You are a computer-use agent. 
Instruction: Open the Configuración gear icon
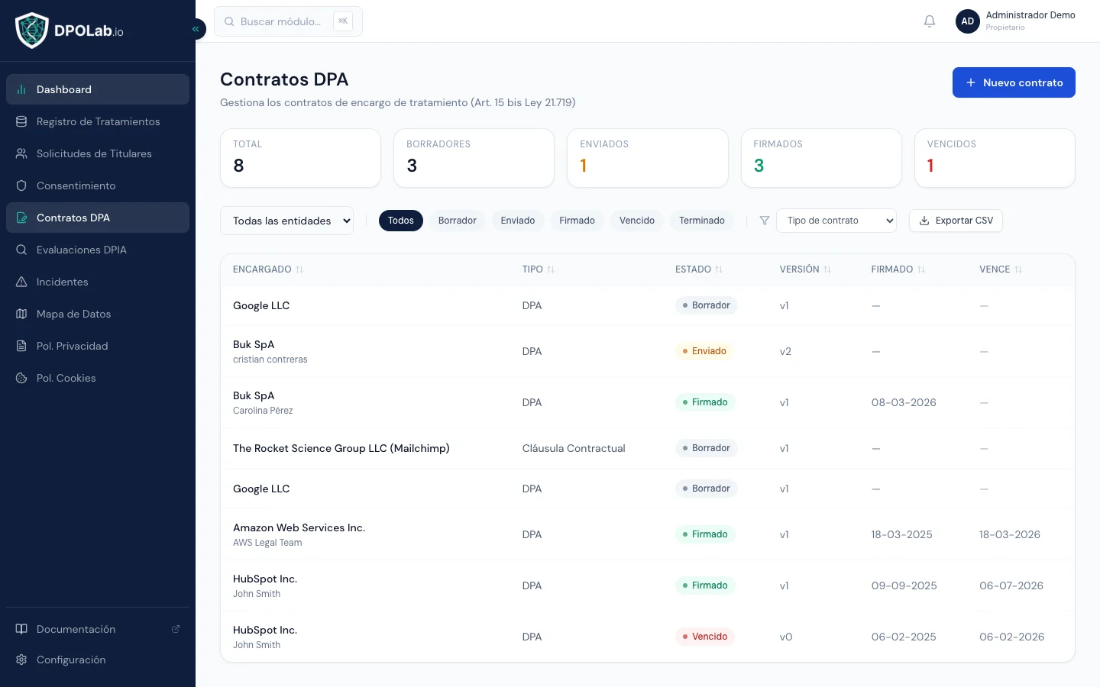pyautogui.click(x=21, y=660)
